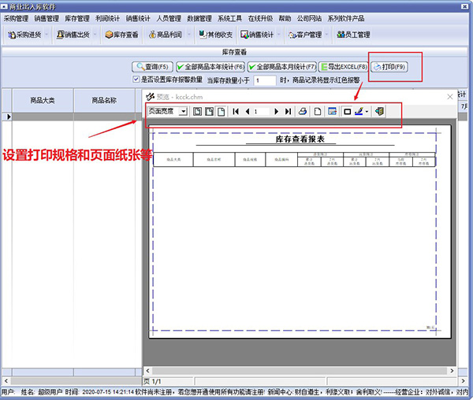Toggle the 是否设置库存报警数量 checkbox
Viewport: 473px width, 400px height.
(136, 80)
